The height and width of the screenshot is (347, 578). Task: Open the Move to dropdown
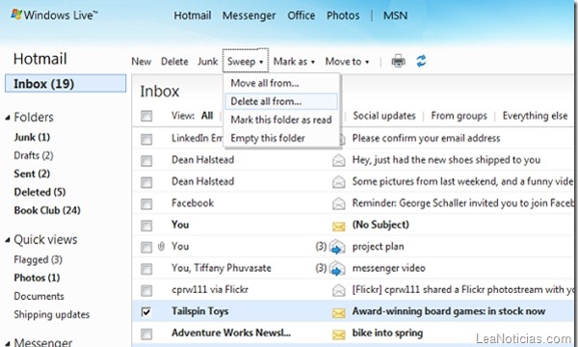(x=347, y=62)
